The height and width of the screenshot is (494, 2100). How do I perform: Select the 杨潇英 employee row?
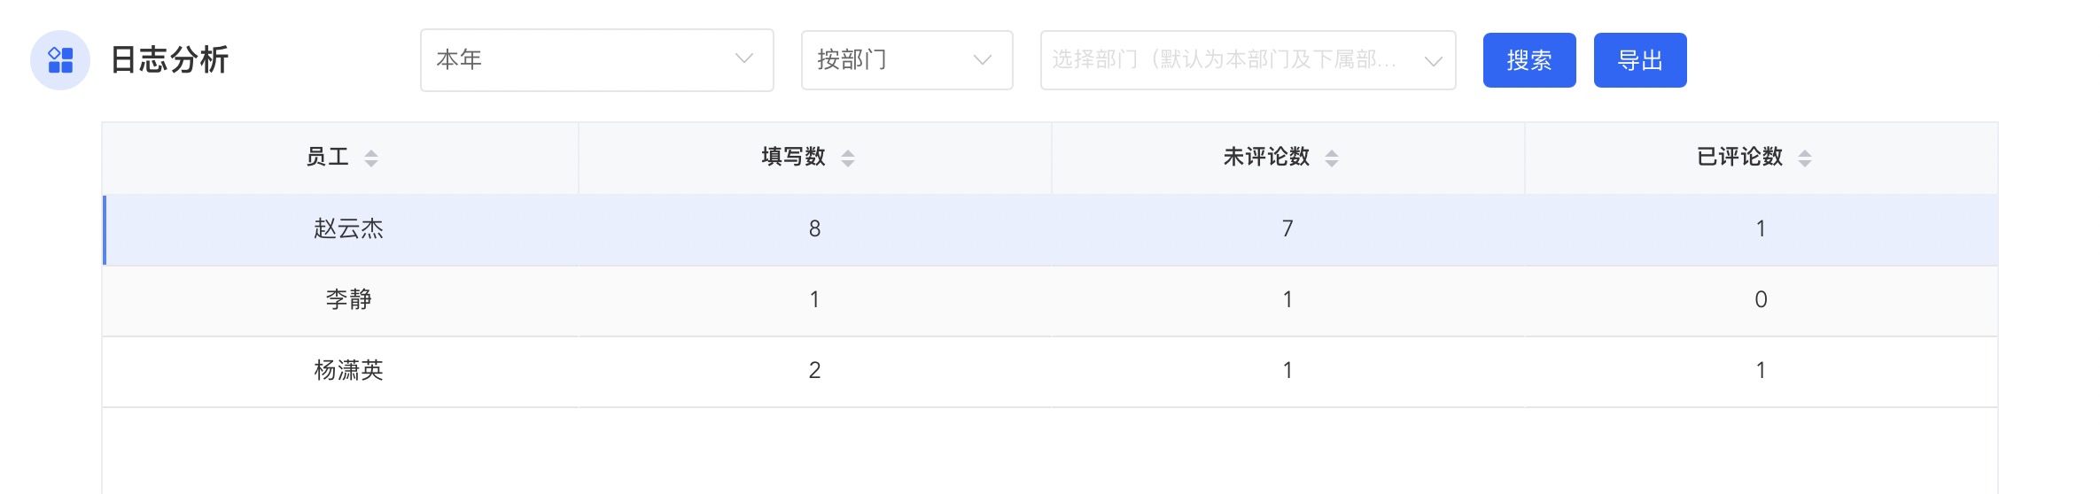[x=348, y=371]
